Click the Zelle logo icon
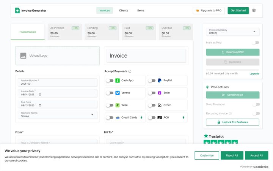Viewport: 273px width, 171px height. (160, 93)
